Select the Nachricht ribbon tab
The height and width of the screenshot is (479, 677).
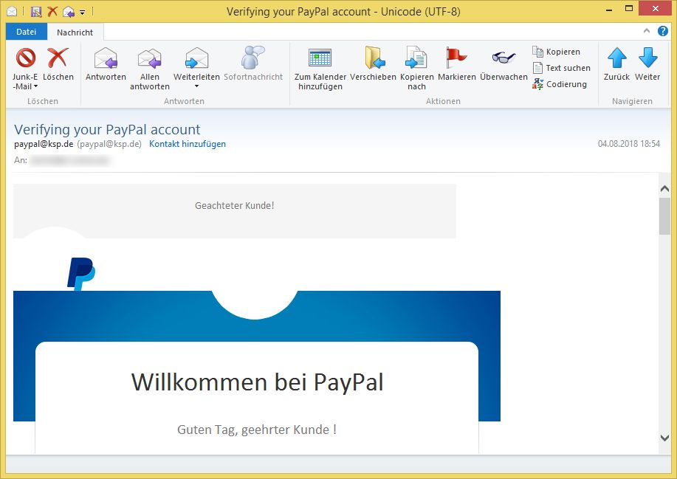pos(75,32)
